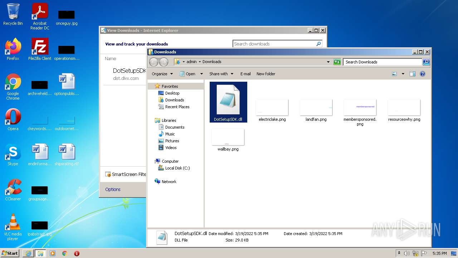Show hidden system tray icons

coord(399,253)
